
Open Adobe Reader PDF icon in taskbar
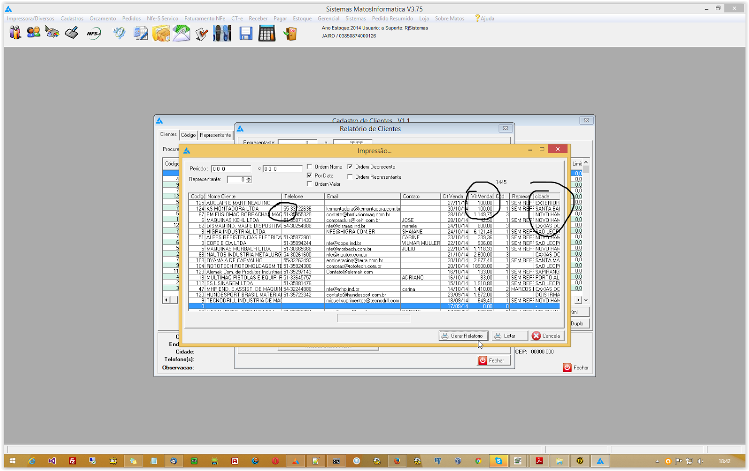click(539, 461)
